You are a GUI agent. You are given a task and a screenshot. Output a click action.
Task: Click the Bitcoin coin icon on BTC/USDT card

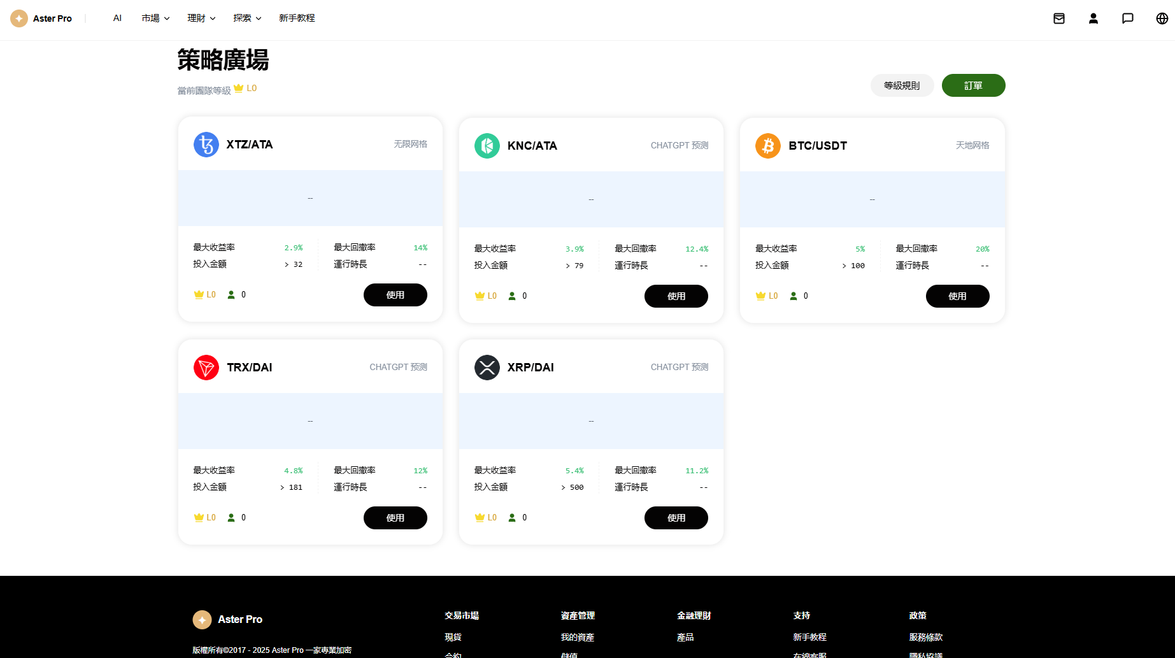[x=768, y=146]
